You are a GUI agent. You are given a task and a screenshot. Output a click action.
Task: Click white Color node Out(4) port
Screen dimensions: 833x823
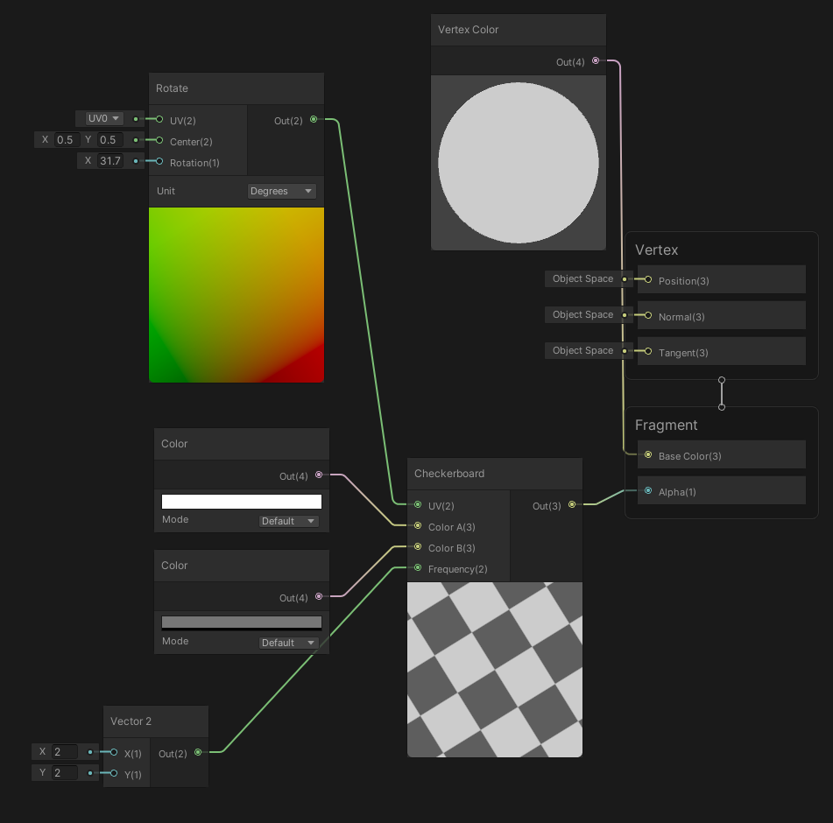tap(319, 475)
